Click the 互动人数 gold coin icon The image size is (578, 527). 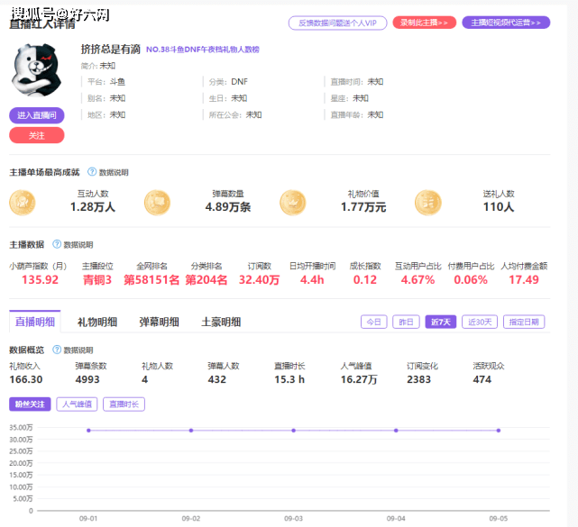pyautogui.click(x=23, y=202)
